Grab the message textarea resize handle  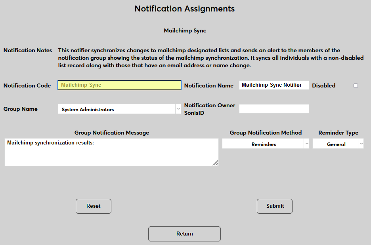point(215,163)
